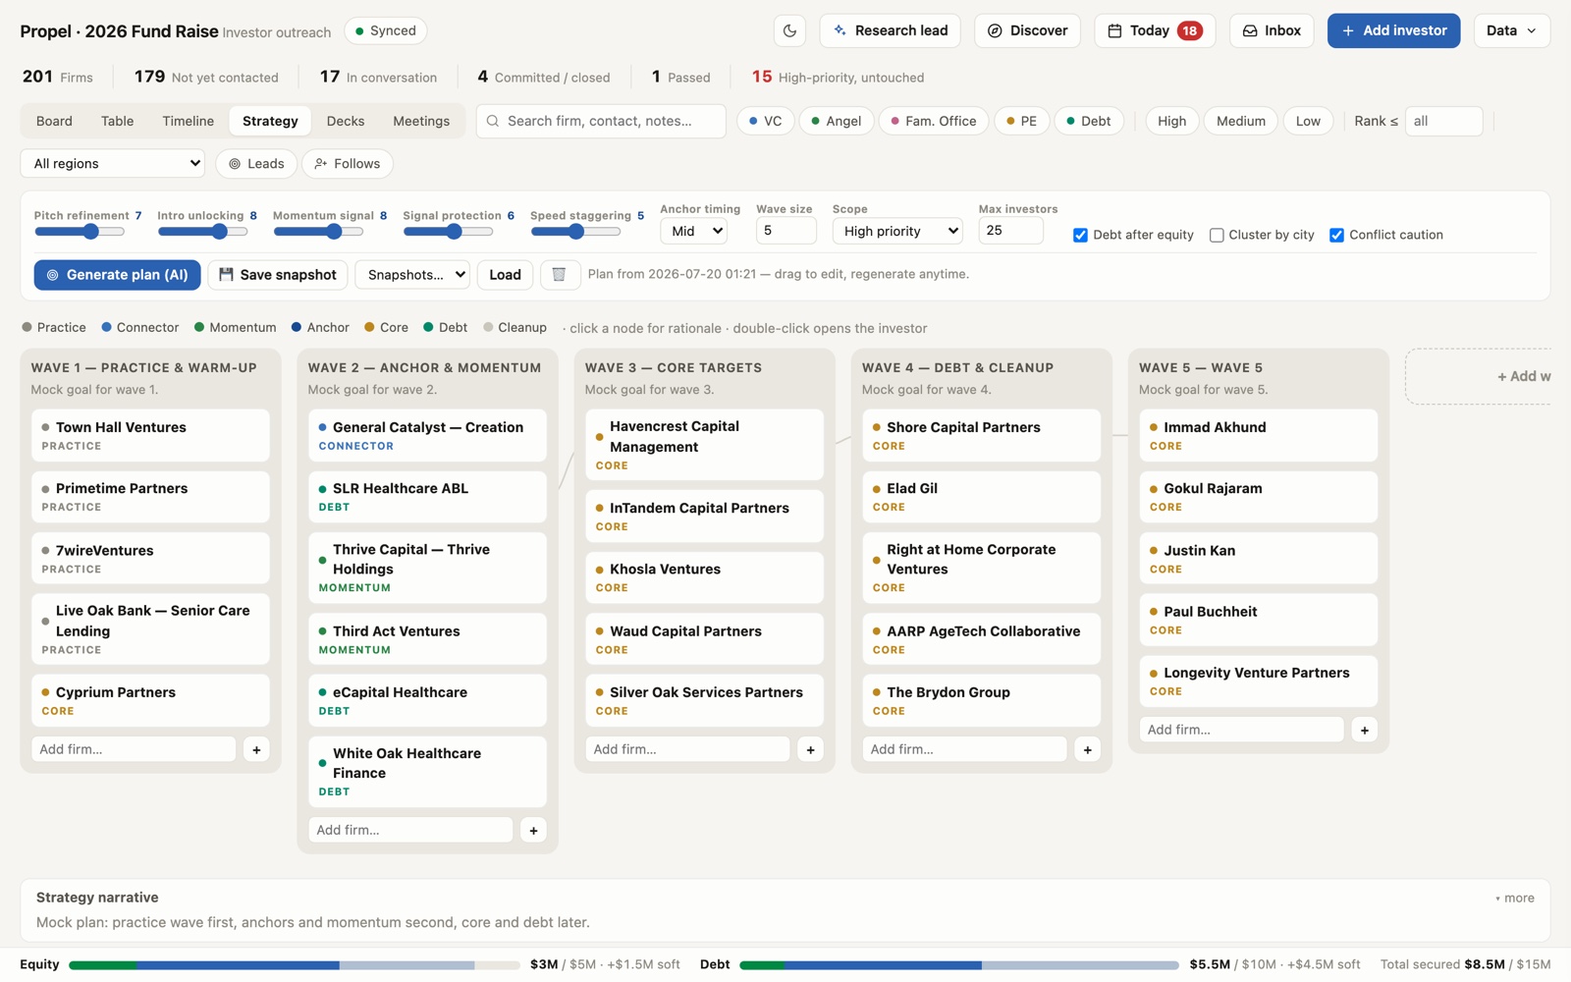Adjust the Signal protection slider
The image size is (1571, 982).
(x=448, y=232)
